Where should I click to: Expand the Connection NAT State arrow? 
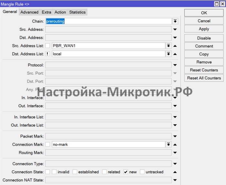(175, 180)
